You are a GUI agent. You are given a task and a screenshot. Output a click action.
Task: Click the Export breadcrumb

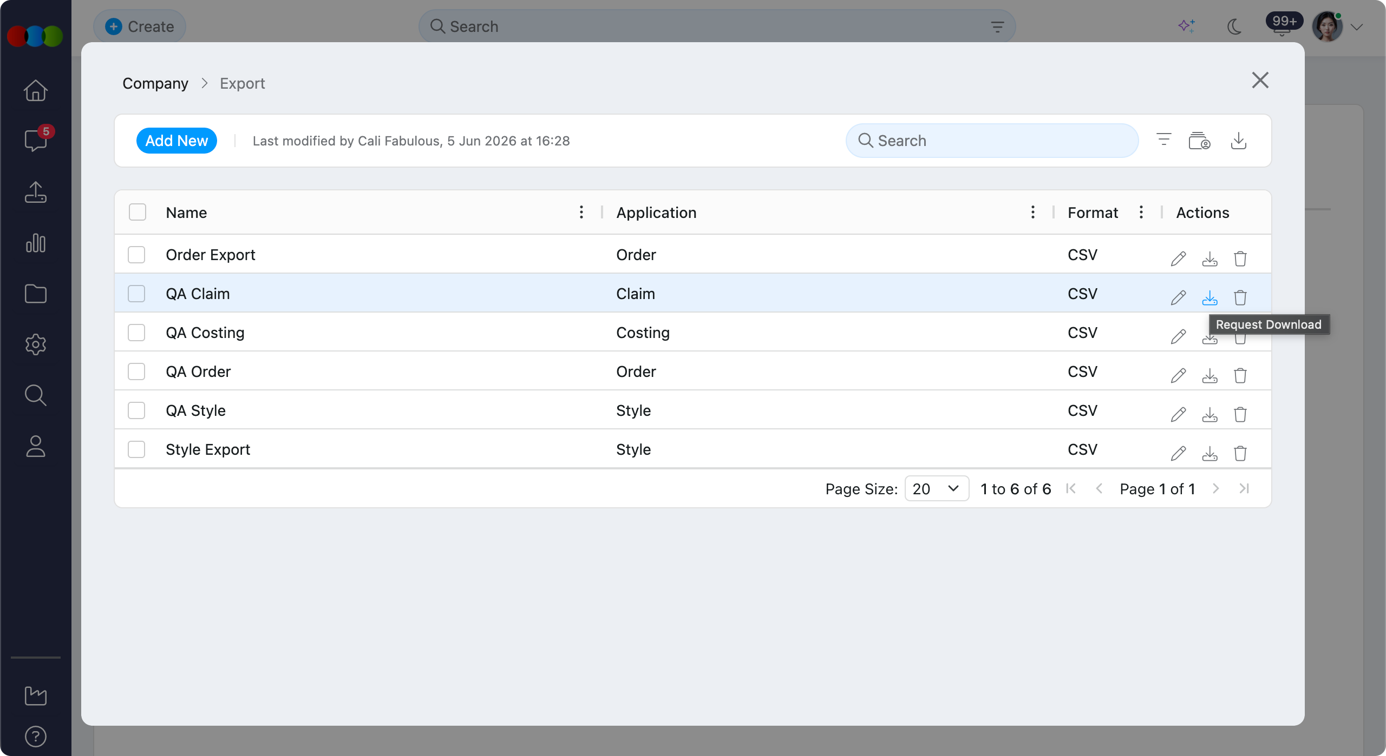point(242,83)
